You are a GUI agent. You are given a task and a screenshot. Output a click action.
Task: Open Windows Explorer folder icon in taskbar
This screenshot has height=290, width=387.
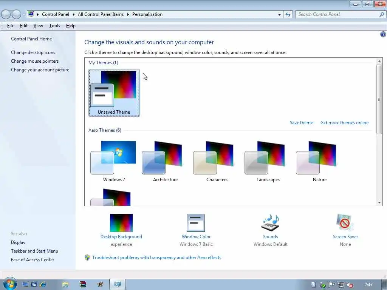click(65, 285)
